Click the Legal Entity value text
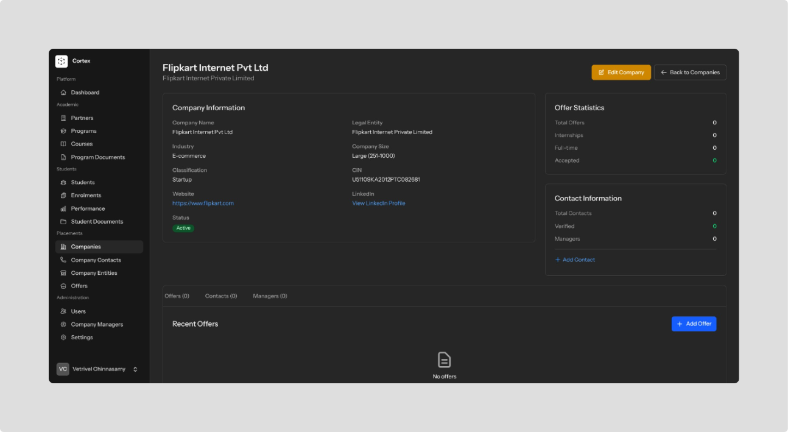This screenshot has height=432, width=788. point(392,132)
